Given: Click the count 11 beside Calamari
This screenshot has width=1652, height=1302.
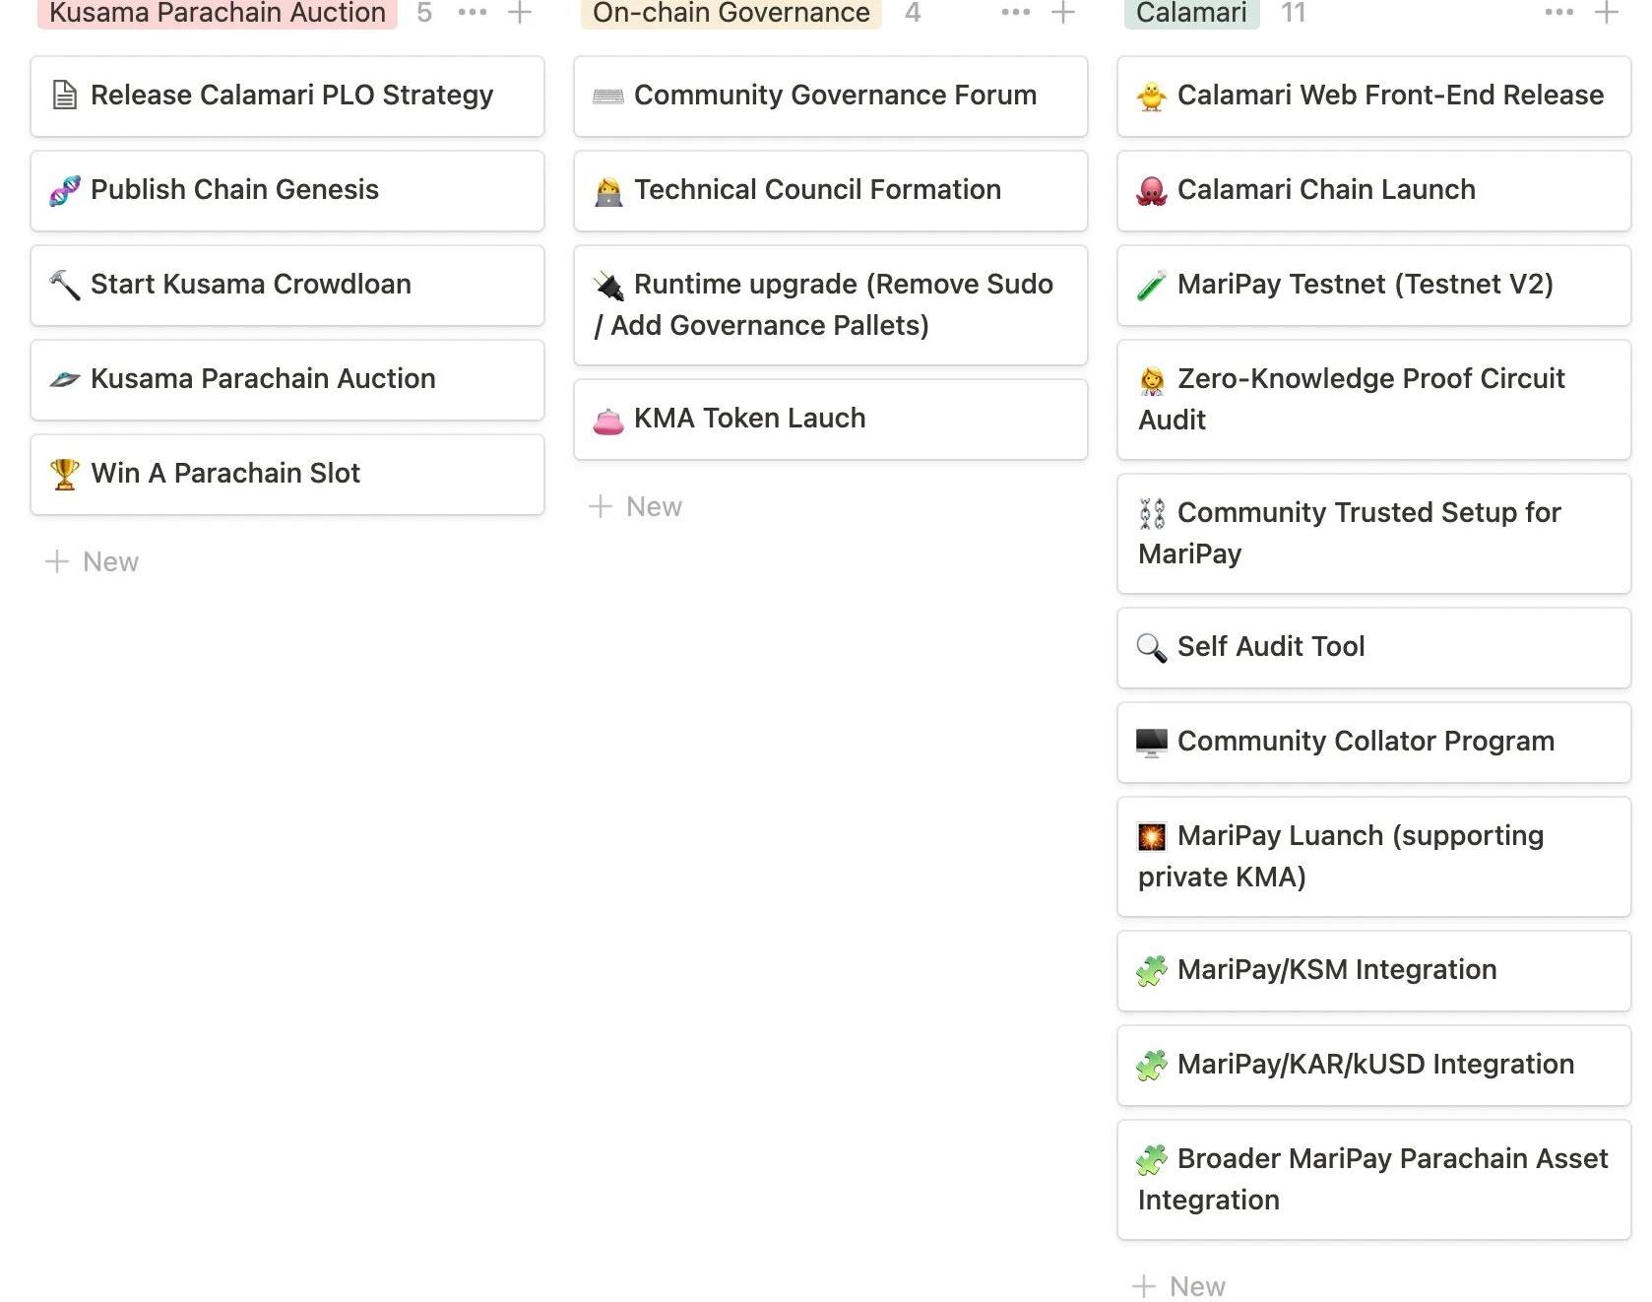Looking at the screenshot, I should point(1294,13).
